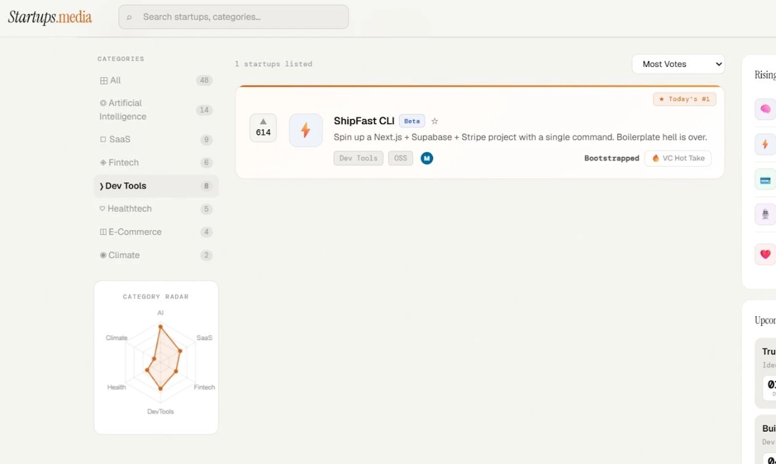776x464 pixels.
Task: Click the Today's #1 badge
Action: click(684, 99)
